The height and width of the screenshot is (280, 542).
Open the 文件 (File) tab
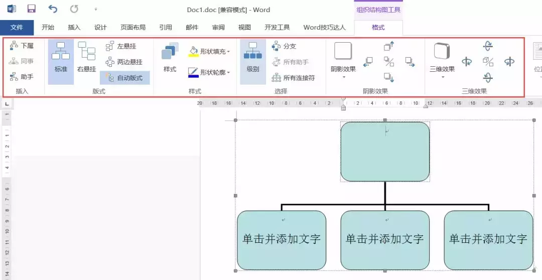17,28
